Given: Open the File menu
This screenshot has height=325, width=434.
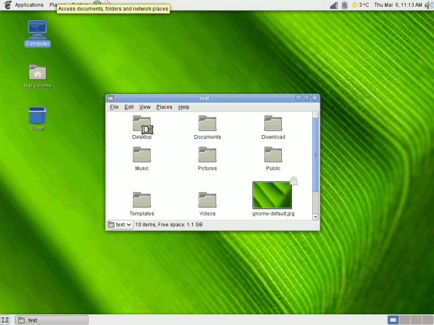Looking at the screenshot, I should (114, 107).
